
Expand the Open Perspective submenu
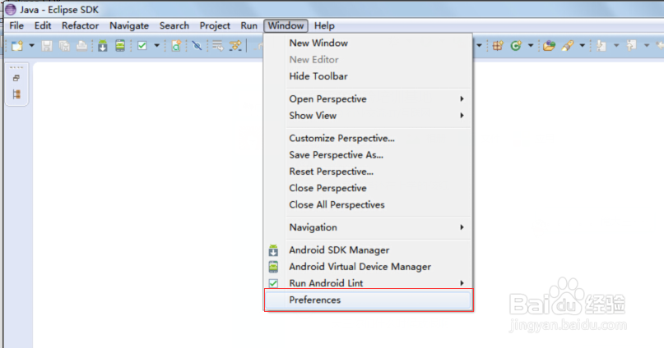(x=327, y=98)
